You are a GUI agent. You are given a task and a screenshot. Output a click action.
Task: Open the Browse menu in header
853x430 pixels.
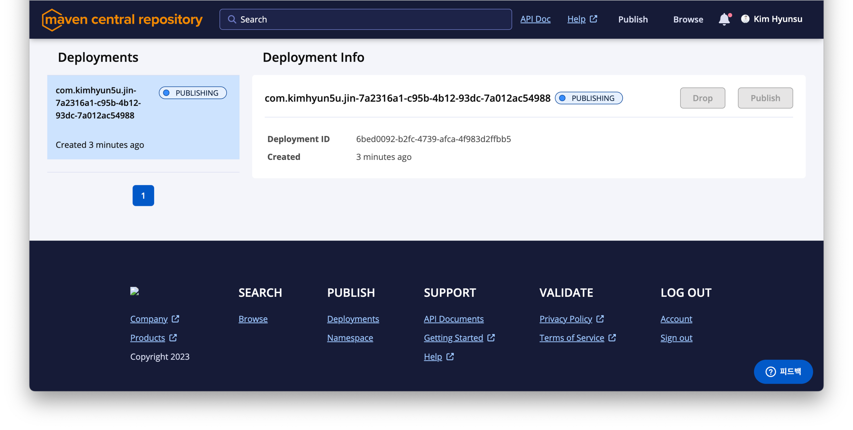click(x=688, y=20)
